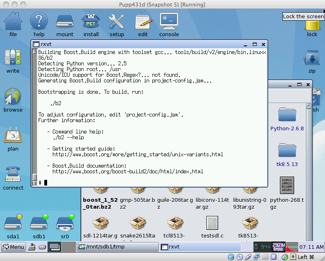Click the taskbar clock showing 07:11 AM
Screen dimensions: 325x261
point(311,246)
